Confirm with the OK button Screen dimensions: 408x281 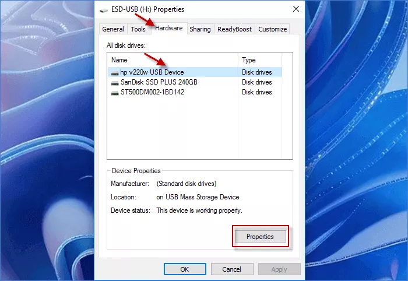[x=185, y=269]
